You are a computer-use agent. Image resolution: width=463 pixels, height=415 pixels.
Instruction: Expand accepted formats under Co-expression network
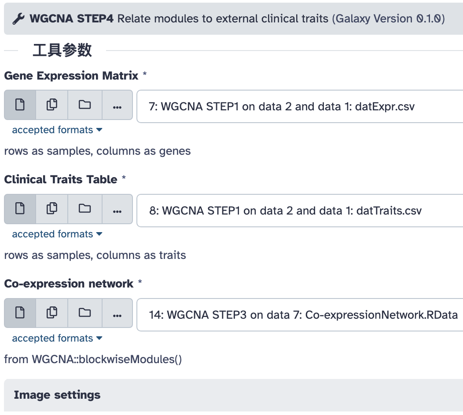click(57, 338)
